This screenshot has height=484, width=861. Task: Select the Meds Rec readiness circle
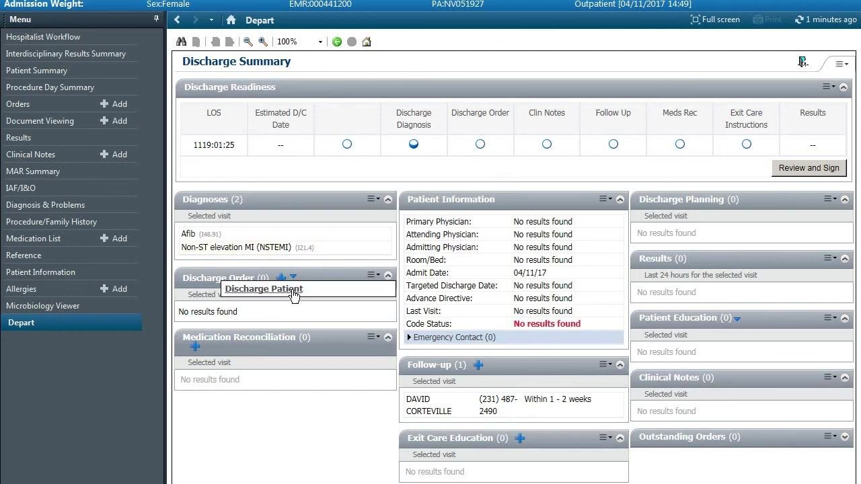(680, 144)
